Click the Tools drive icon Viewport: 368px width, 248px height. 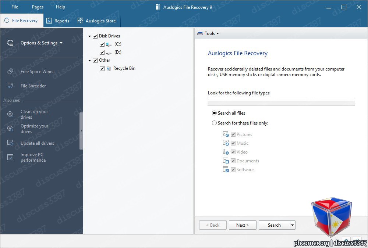click(x=200, y=33)
